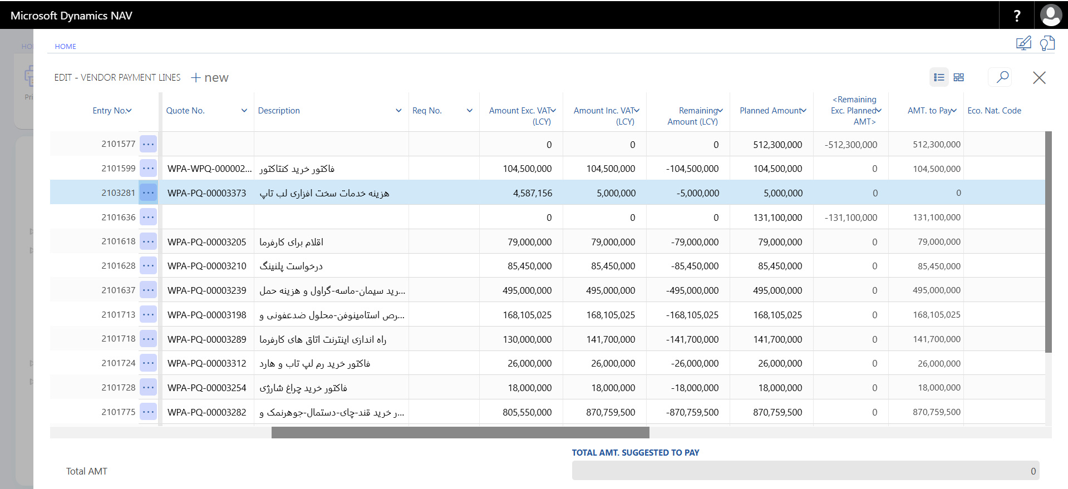1068x489 pixels.
Task: Open row menu for entry 2103281
Action: point(148,192)
